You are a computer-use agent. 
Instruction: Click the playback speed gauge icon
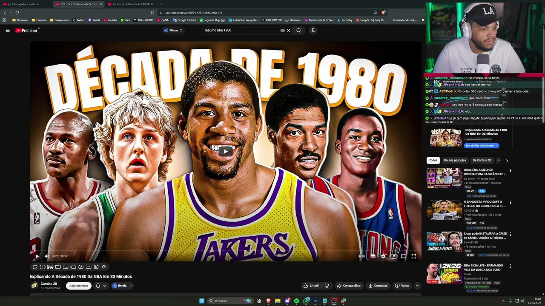(x=81, y=267)
